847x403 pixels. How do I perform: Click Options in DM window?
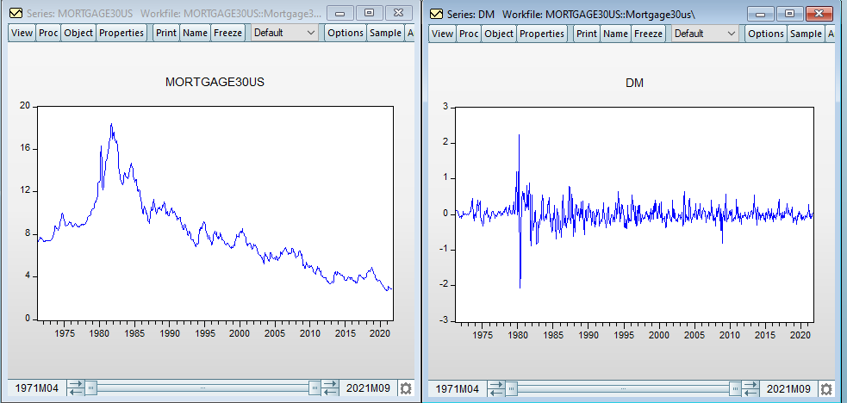tap(766, 34)
